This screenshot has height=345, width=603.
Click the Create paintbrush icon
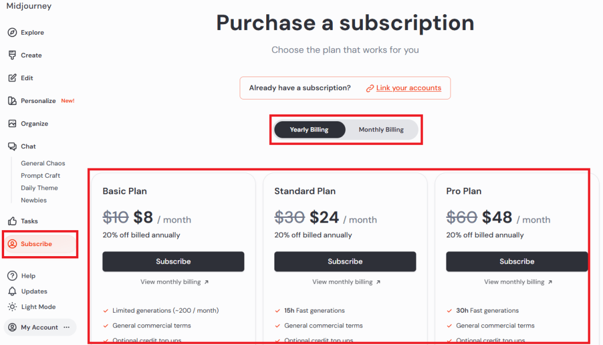[x=12, y=55]
